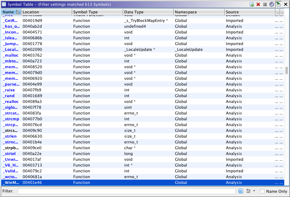Click the horizontal lines toolbar icon
Screen dimensions: 290x197
point(265,5)
